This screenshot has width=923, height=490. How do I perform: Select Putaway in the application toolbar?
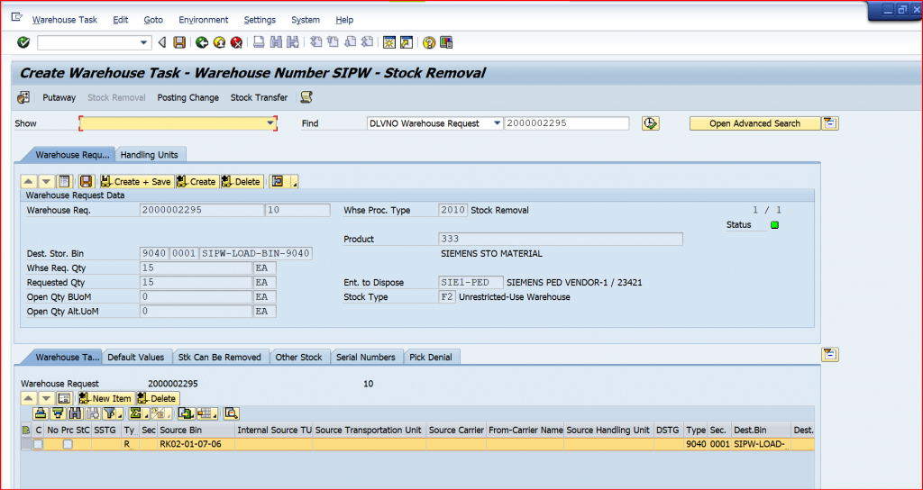(59, 97)
